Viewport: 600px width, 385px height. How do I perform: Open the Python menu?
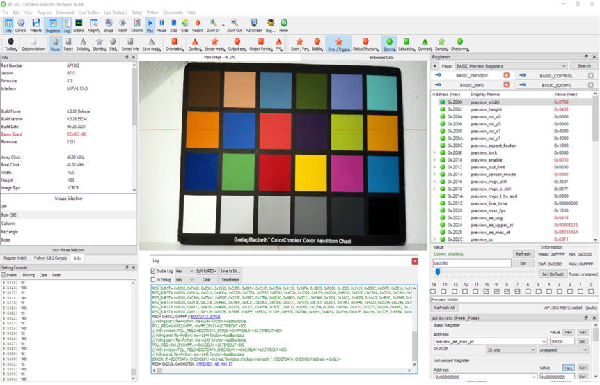(152, 13)
